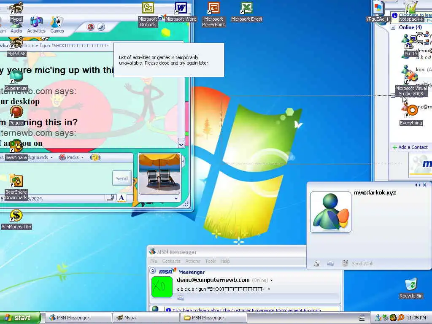Click the Audio icon in the chat toolbar

tap(16, 27)
